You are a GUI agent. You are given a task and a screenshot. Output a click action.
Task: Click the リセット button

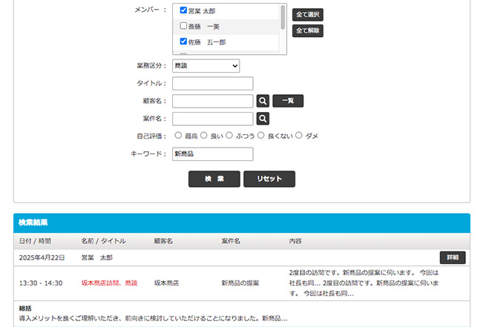(x=269, y=179)
